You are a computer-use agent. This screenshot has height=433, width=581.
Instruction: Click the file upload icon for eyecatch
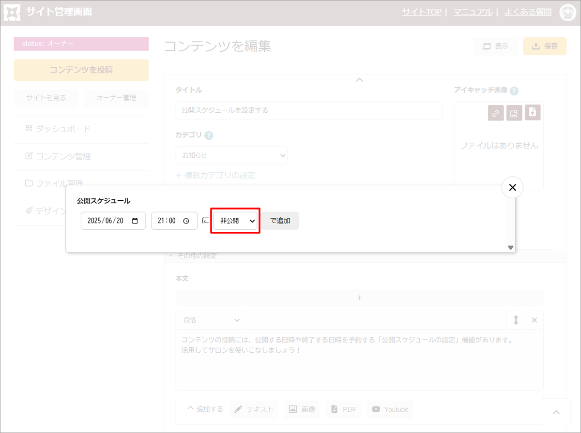[x=533, y=113]
